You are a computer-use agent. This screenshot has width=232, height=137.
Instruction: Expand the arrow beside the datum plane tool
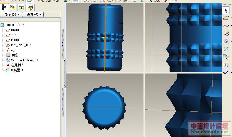coord(231,18)
